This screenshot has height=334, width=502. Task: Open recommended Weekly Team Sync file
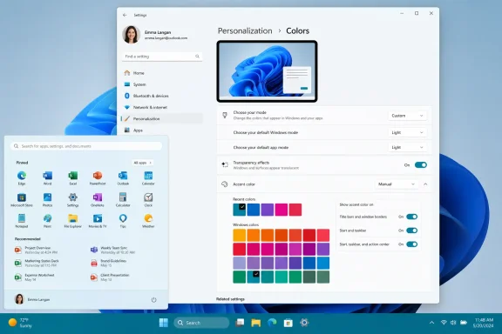112,250
